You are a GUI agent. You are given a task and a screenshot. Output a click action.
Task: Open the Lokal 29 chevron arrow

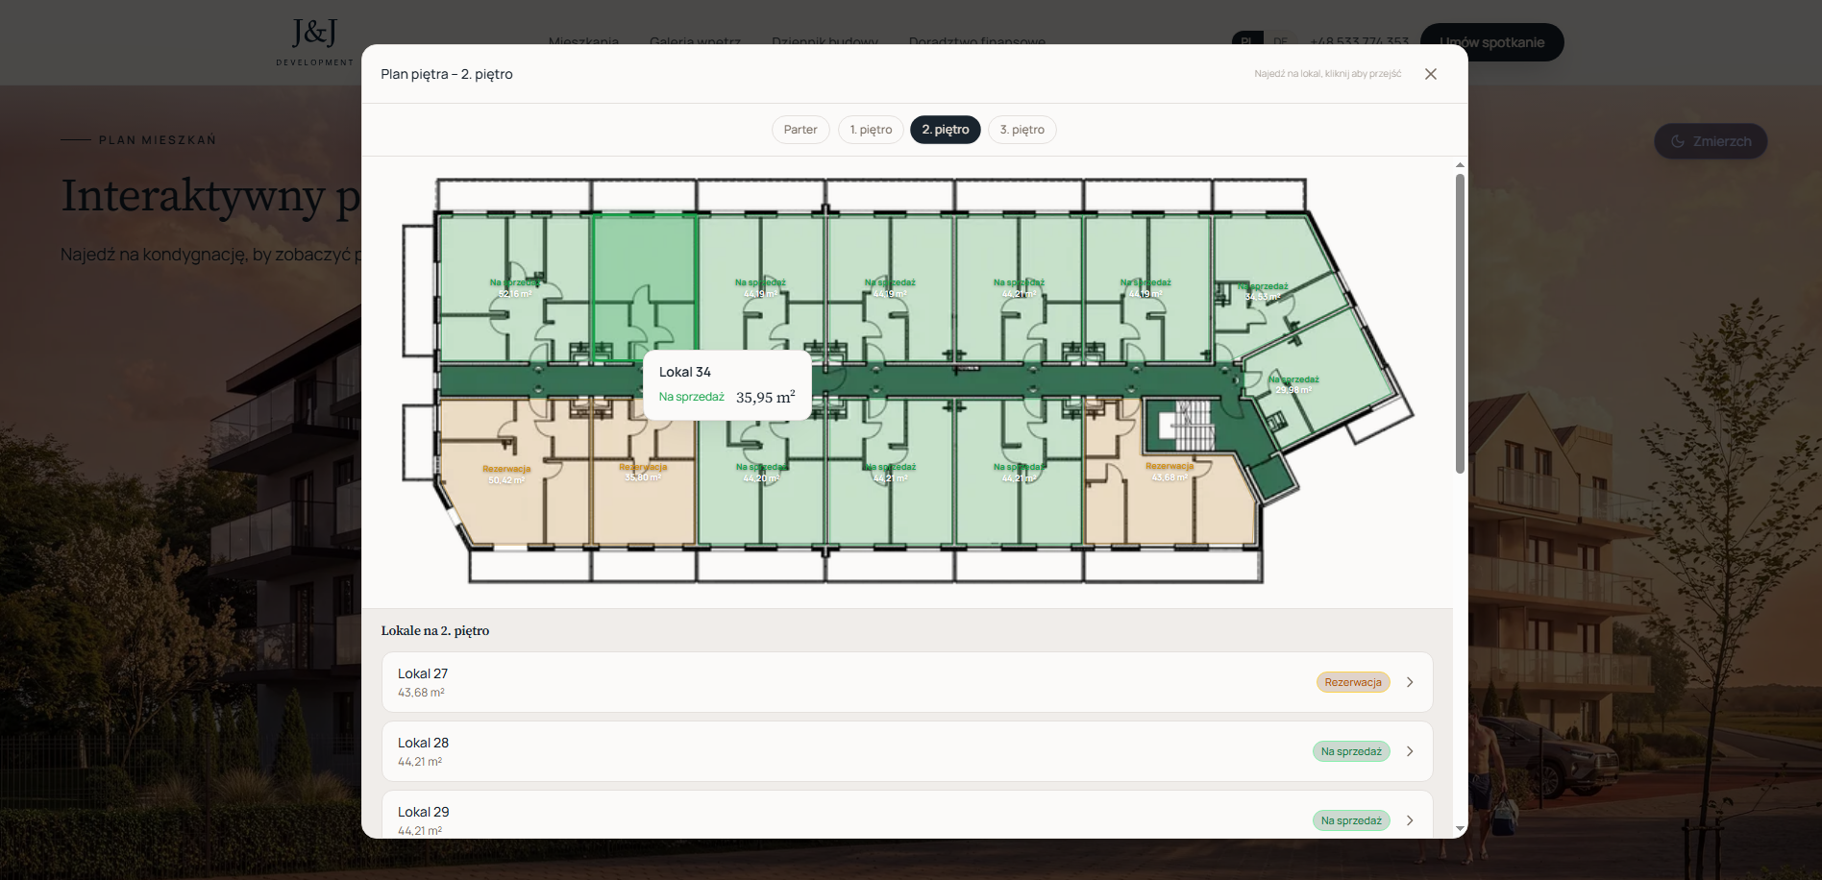click(x=1410, y=820)
